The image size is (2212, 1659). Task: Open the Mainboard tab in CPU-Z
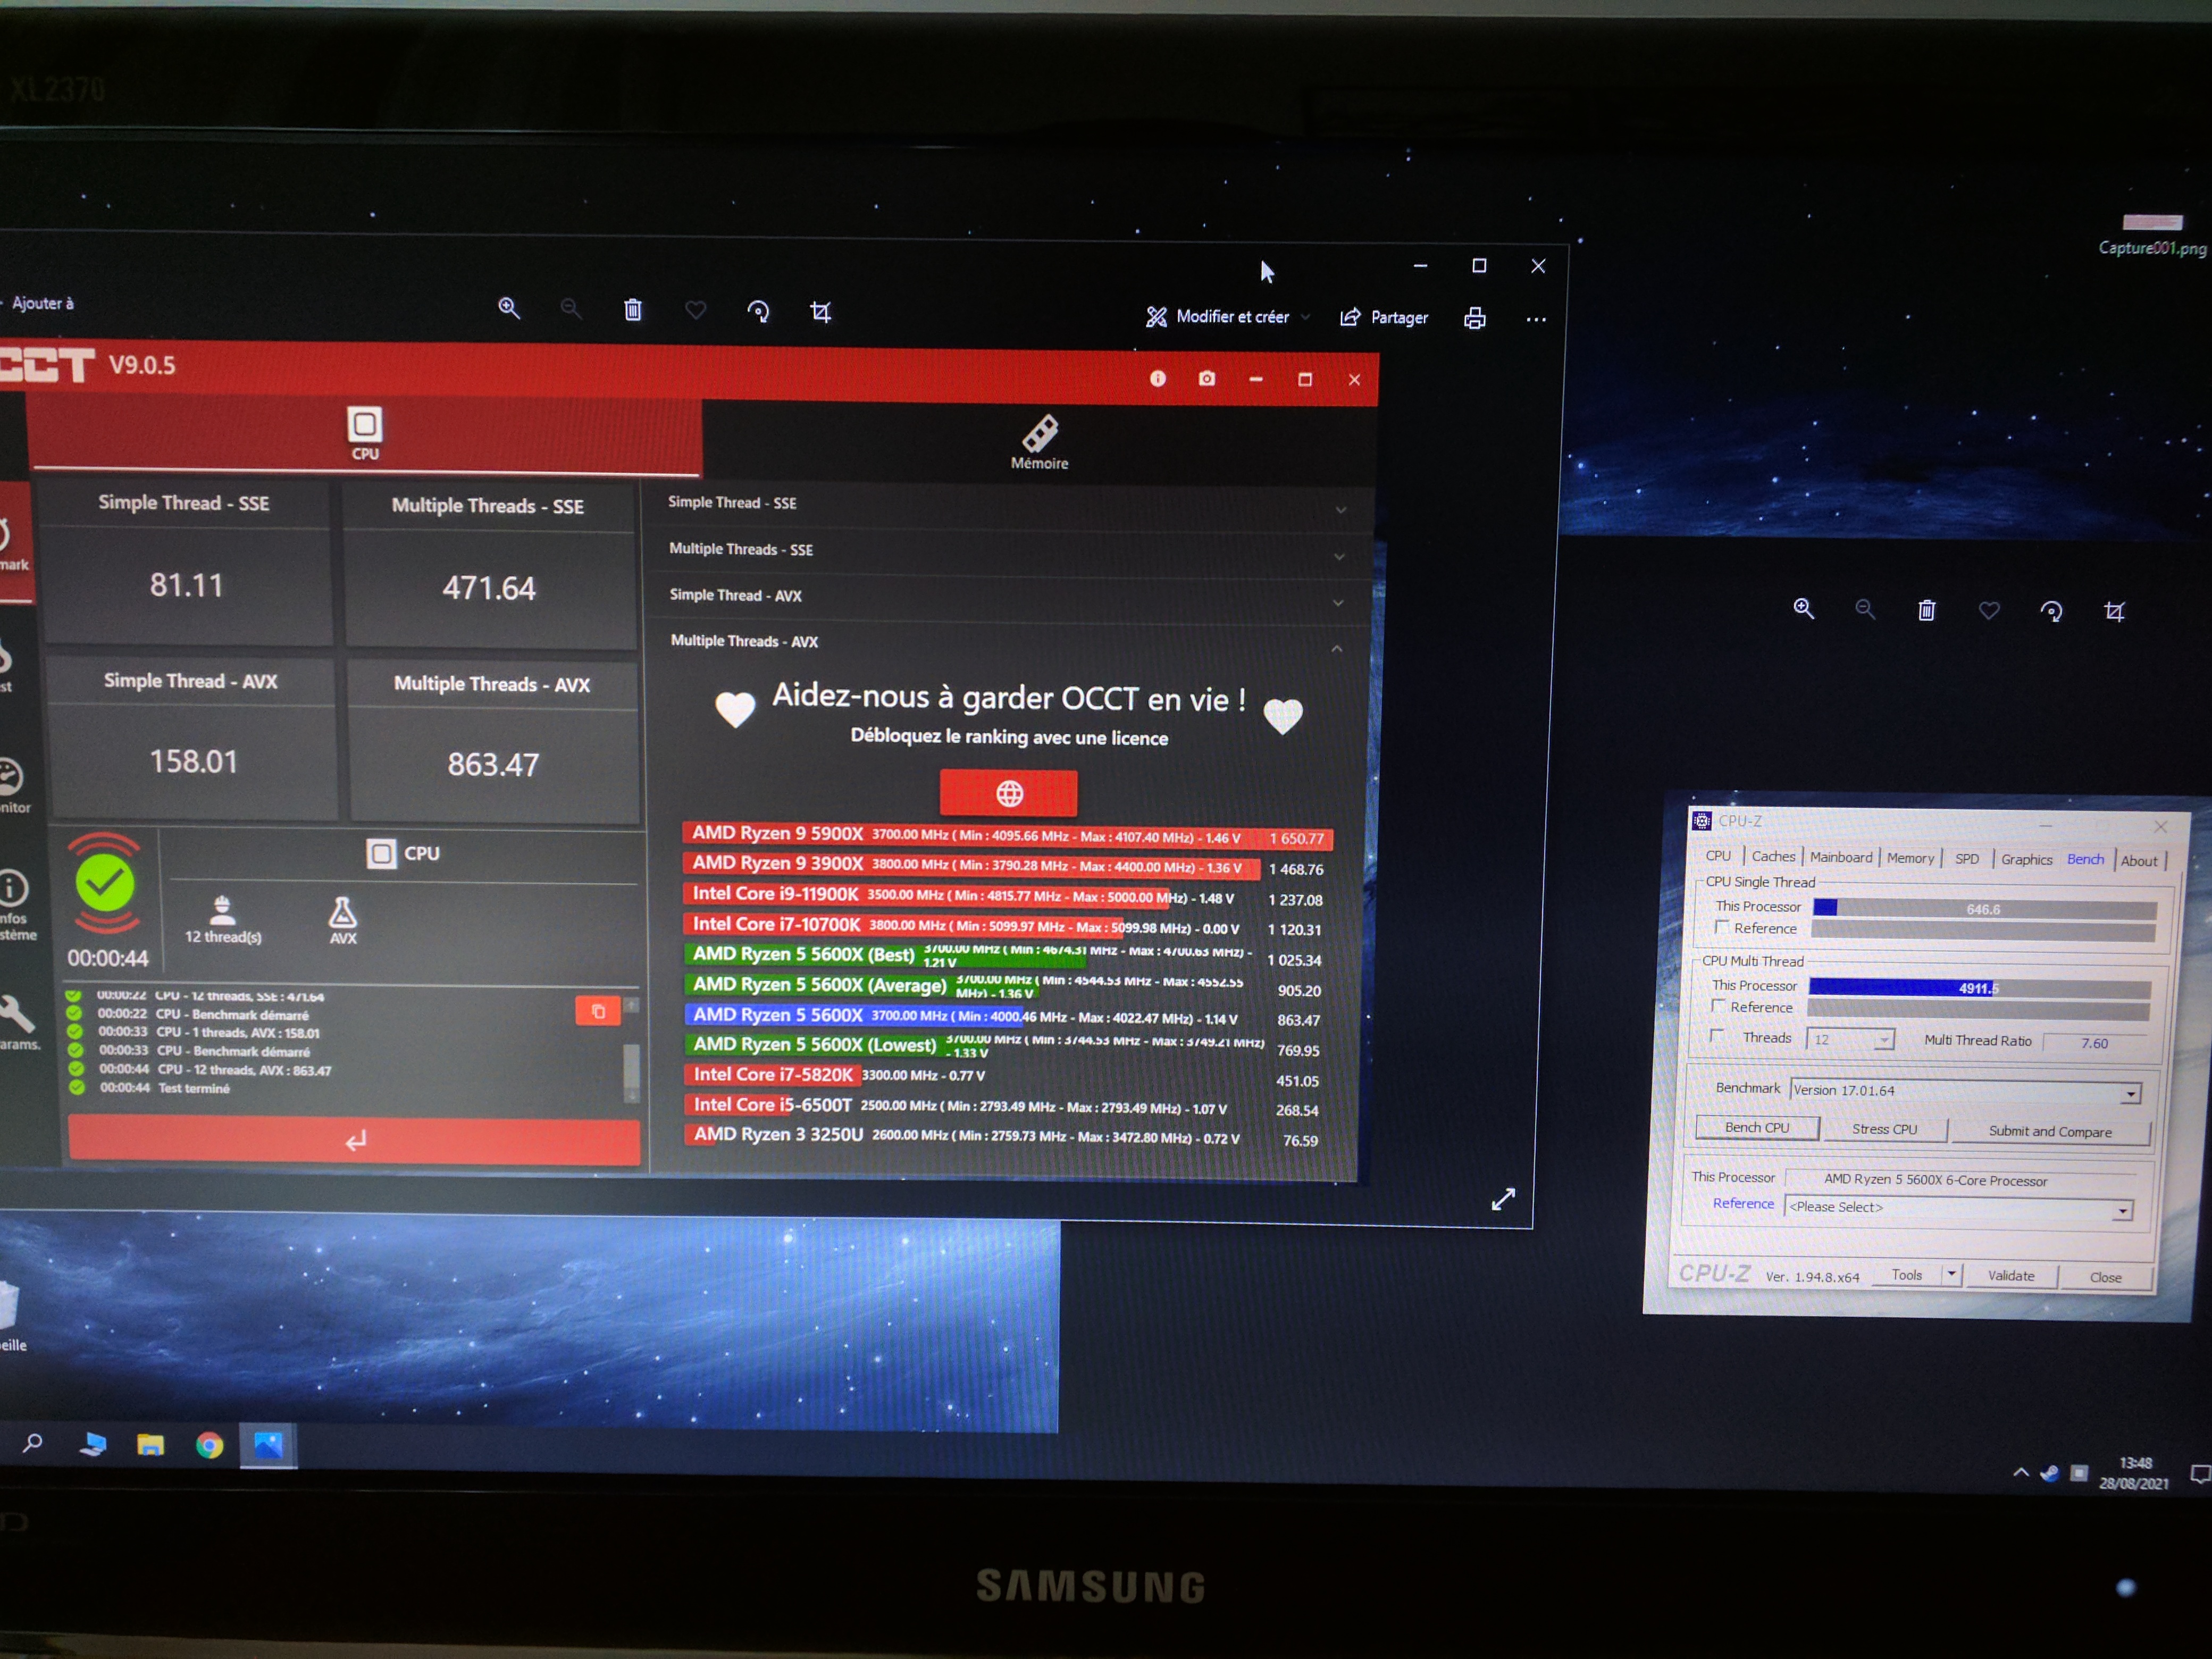pos(1841,857)
